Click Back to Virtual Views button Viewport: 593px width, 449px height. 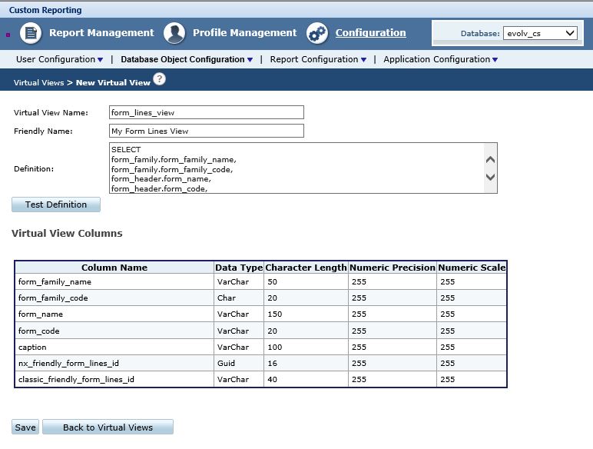108,427
